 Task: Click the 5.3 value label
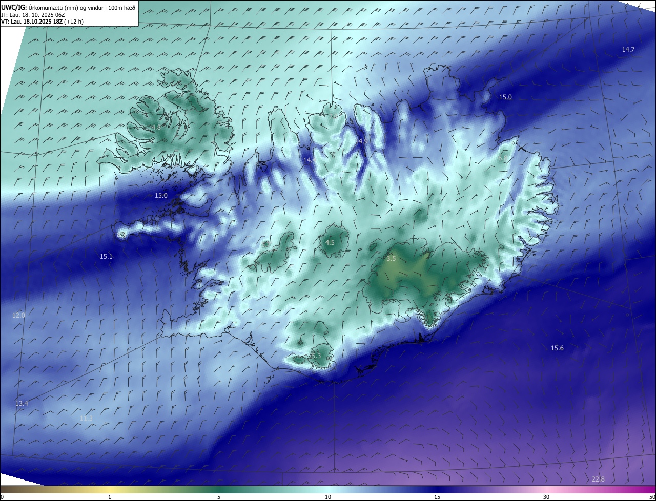pos(315,356)
